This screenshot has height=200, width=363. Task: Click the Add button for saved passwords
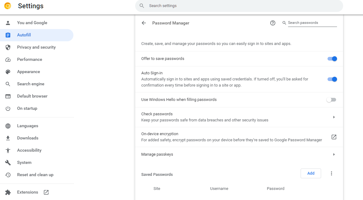(x=311, y=173)
